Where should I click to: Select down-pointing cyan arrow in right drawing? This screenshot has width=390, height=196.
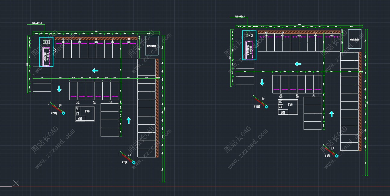[x=262, y=82]
